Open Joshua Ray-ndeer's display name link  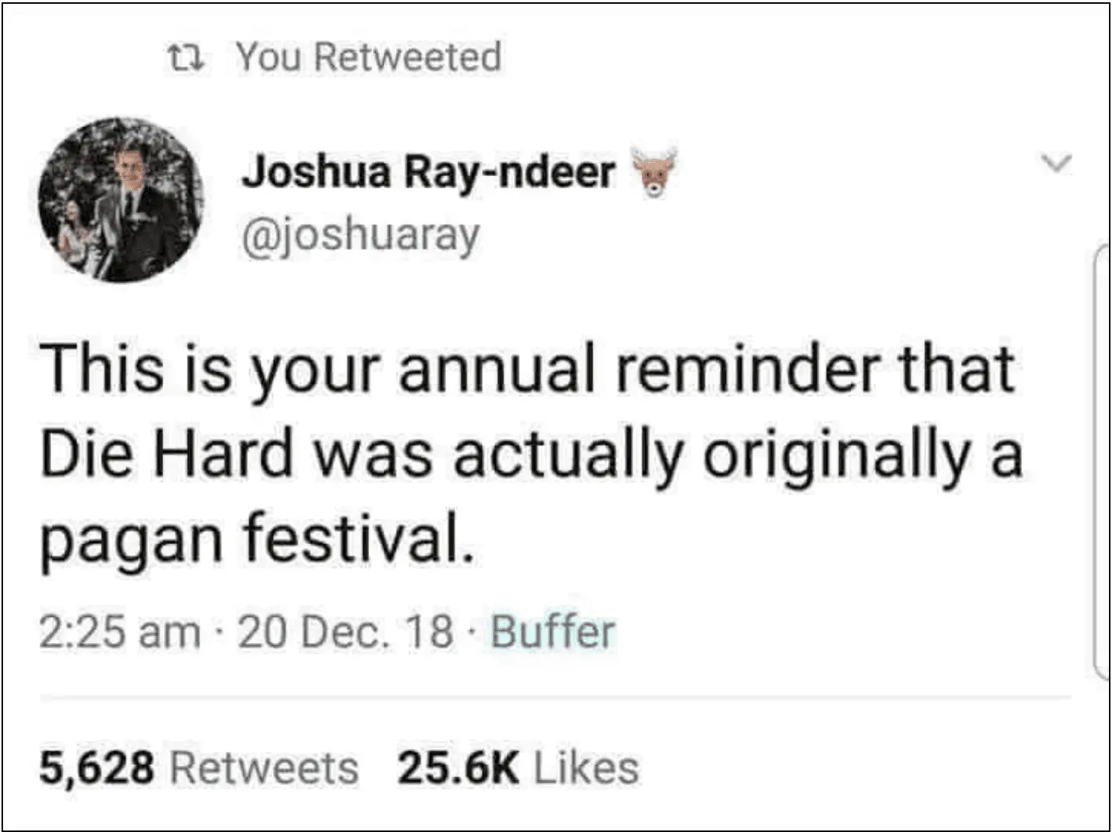coord(429,171)
